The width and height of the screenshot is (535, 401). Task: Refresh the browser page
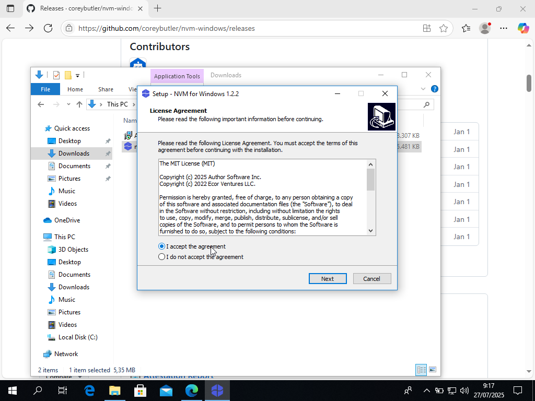(x=48, y=28)
